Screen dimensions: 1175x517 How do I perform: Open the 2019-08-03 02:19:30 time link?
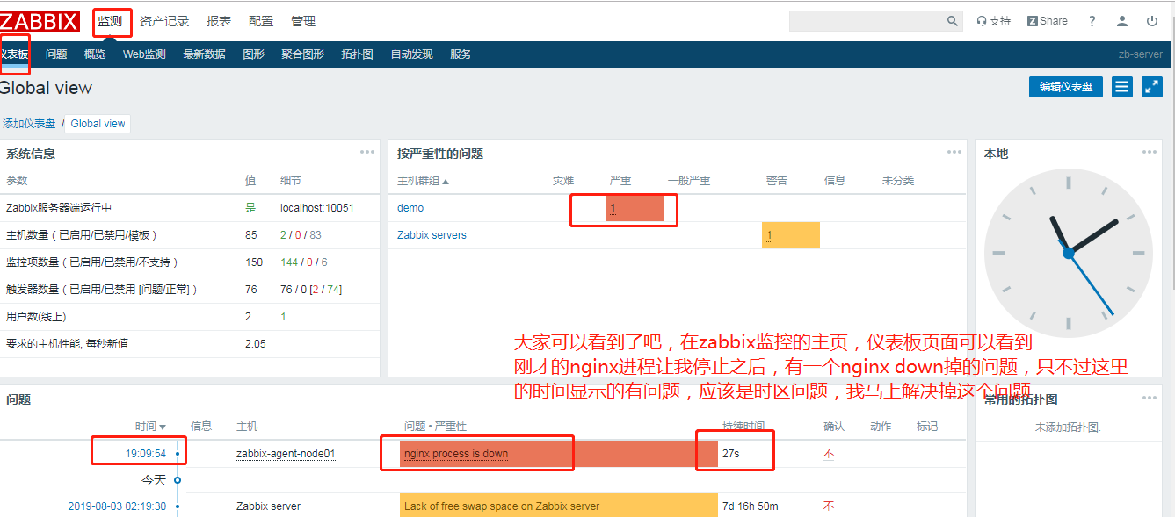117,506
